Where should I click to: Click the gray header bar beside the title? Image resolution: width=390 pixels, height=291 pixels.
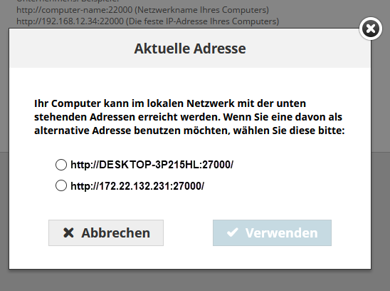[x=308, y=48]
